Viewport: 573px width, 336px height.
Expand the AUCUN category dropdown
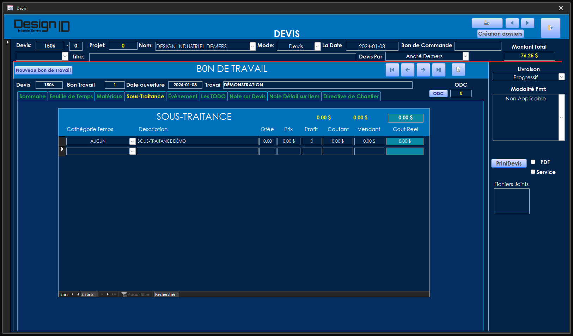(x=132, y=141)
